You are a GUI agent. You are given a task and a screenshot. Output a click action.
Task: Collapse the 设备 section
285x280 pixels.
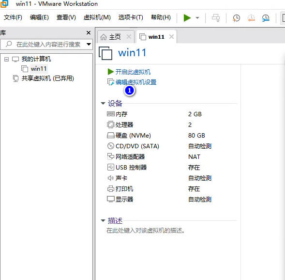(103, 103)
